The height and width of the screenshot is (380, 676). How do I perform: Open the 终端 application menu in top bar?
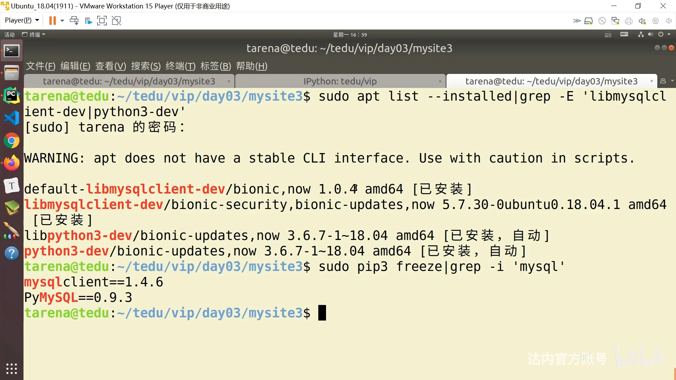coord(34,34)
